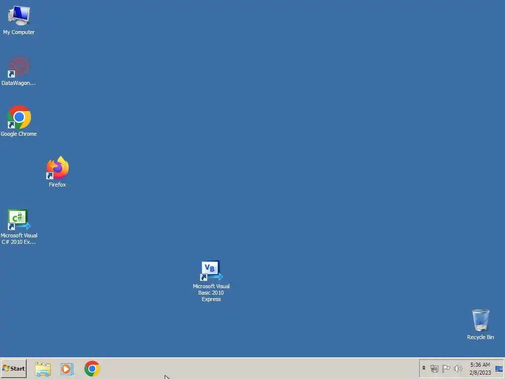This screenshot has height=379, width=505.
Task: Open the volume speaker tray icon
Action: click(458, 368)
